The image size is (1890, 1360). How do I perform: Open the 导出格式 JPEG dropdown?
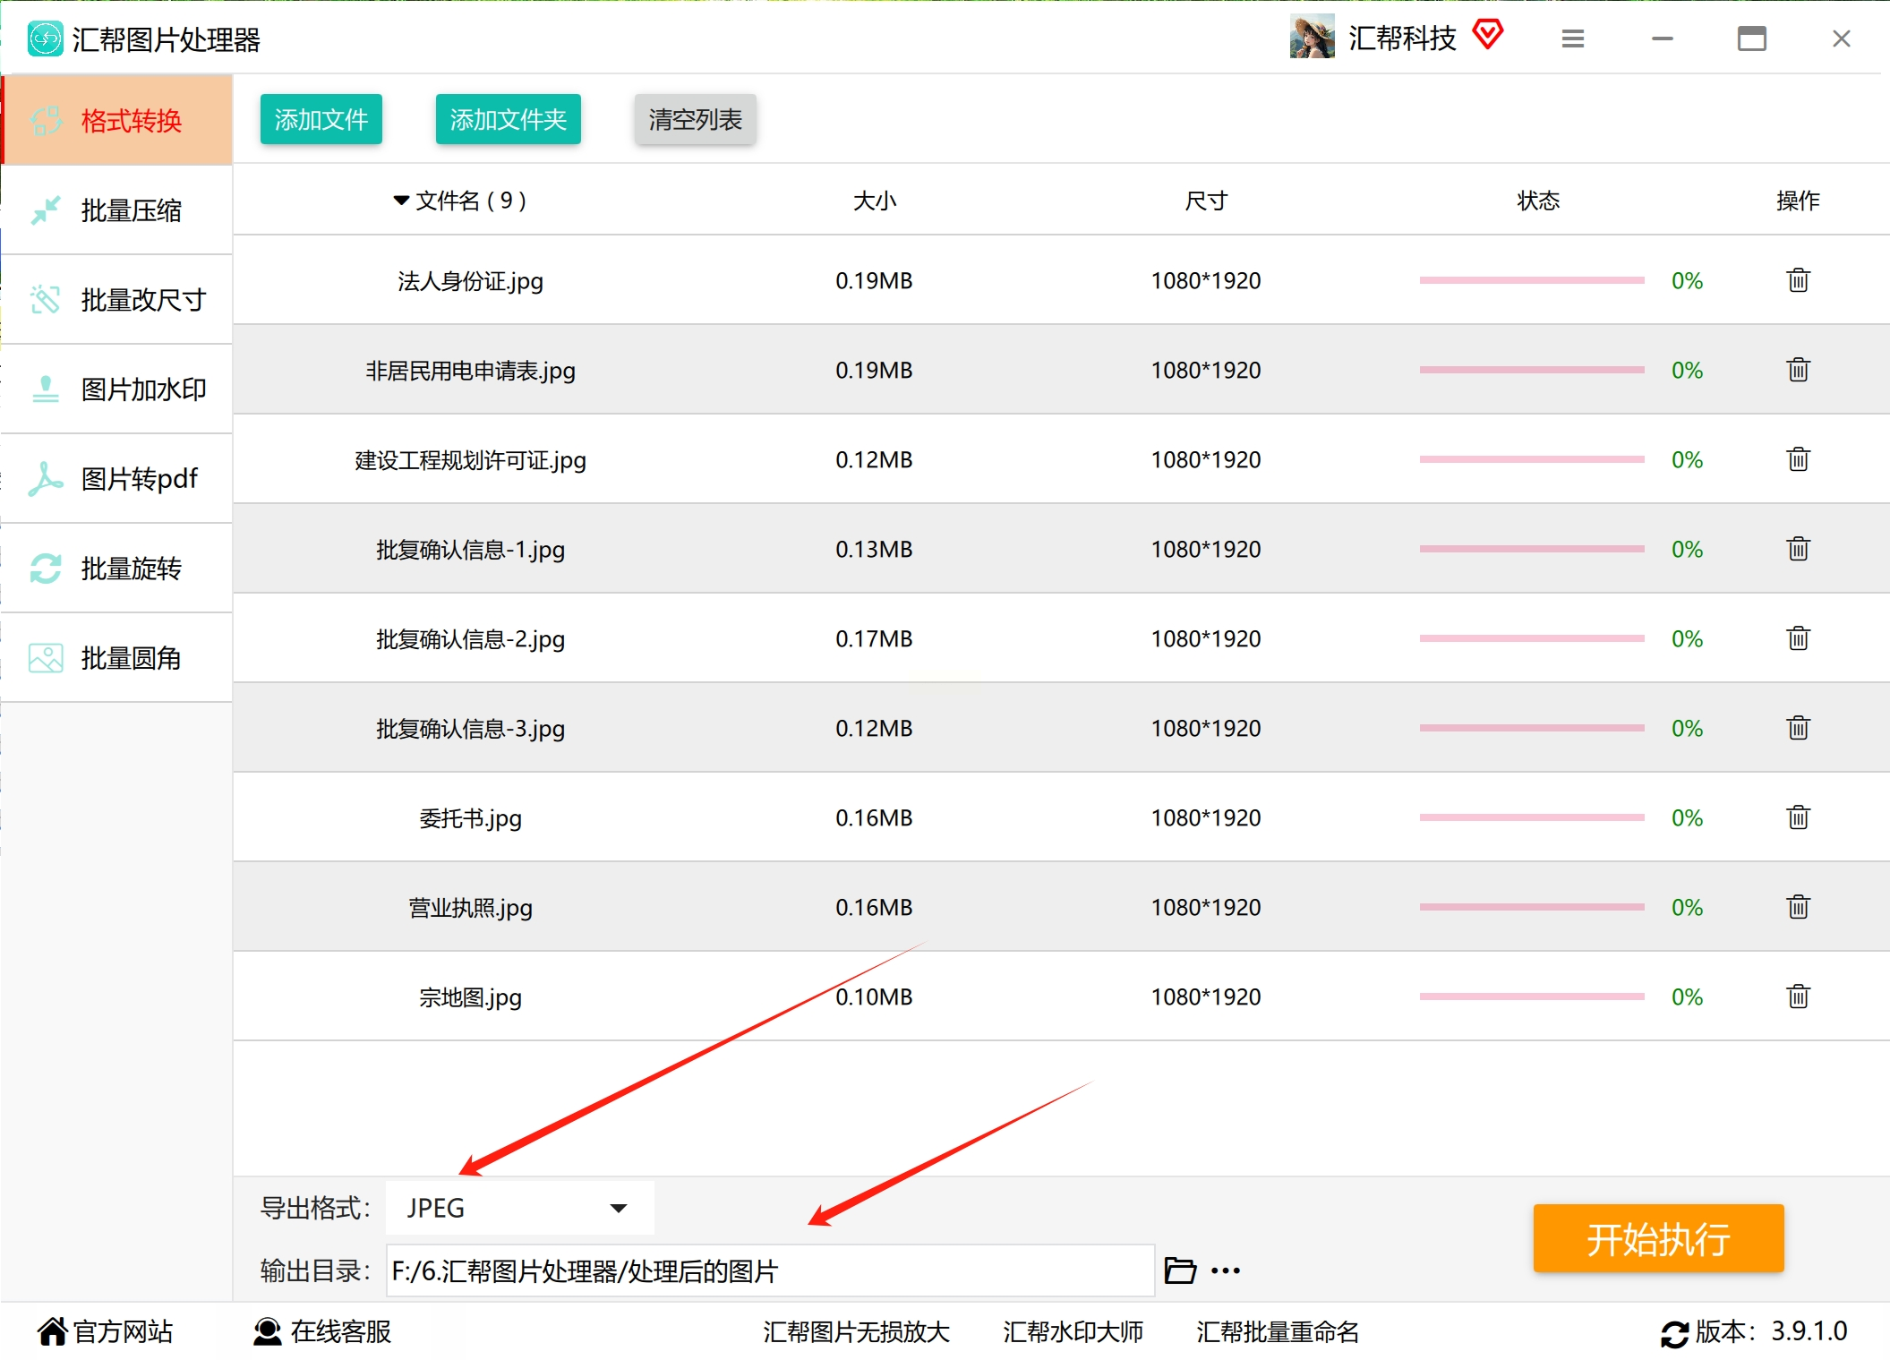pyautogui.click(x=519, y=1208)
